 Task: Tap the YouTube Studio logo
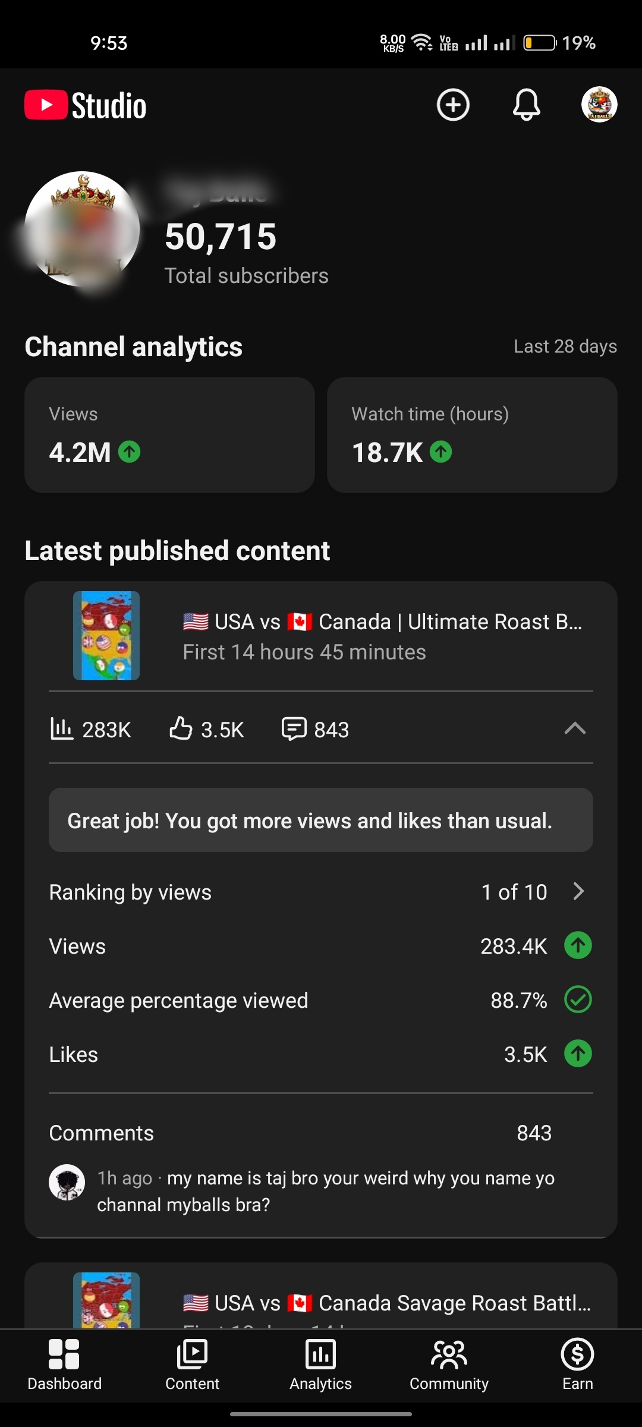click(86, 105)
